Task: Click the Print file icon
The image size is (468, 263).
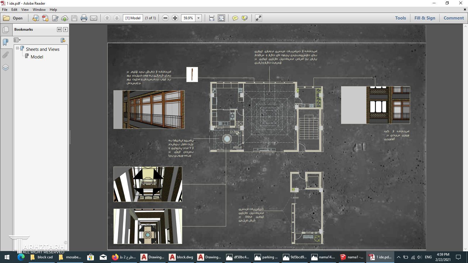Action: [84, 18]
